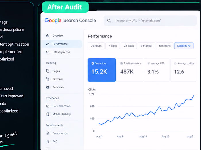
Task: Click the 1.2K y-axis label
Action: 92,94
